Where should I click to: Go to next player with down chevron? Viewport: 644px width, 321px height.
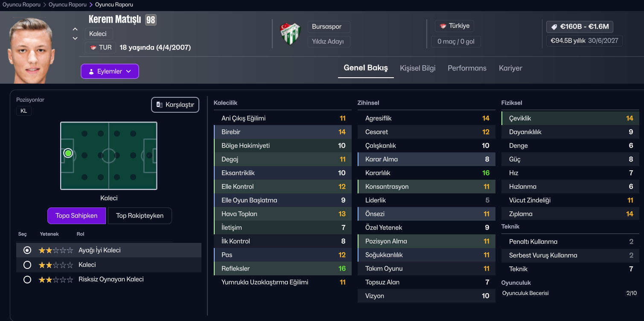click(75, 38)
